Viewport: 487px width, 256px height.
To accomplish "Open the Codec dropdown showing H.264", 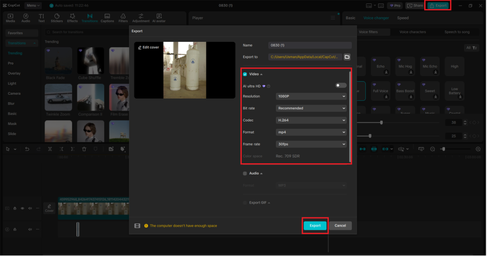I will pos(311,120).
